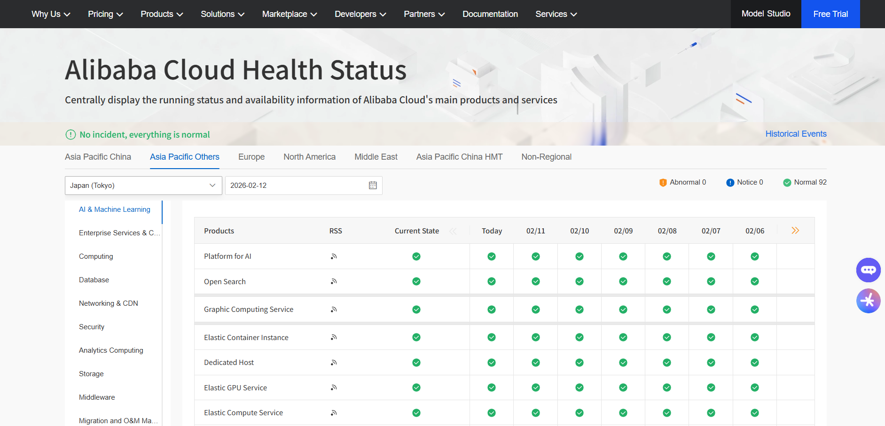The width and height of the screenshot is (885, 426).
Task: Click the blue Notice status legend icon
Action: (x=729, y=182)
